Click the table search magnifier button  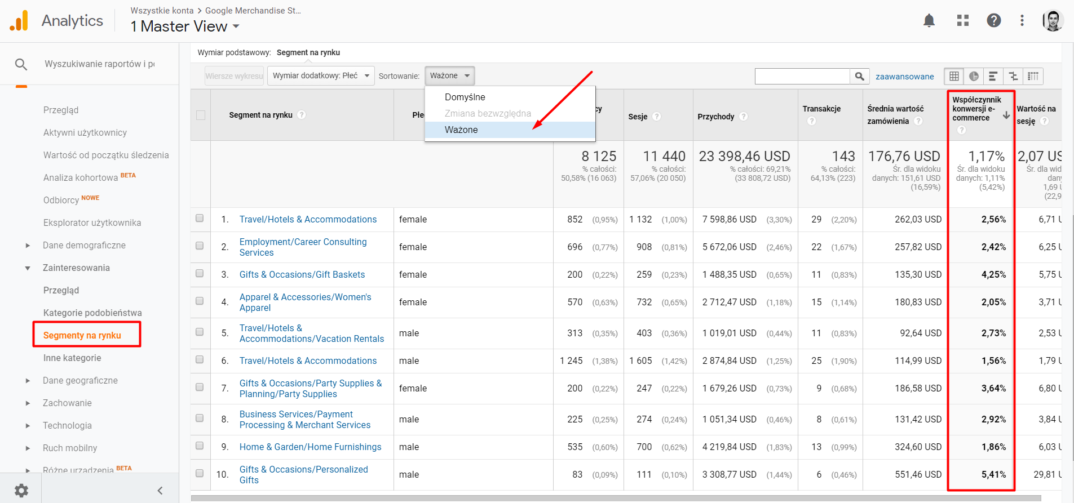[x=859, y=76]
